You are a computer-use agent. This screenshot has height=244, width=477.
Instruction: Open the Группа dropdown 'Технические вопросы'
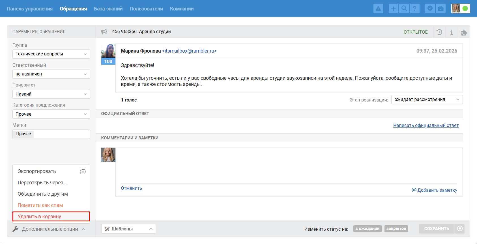click(x=51, y=54)
